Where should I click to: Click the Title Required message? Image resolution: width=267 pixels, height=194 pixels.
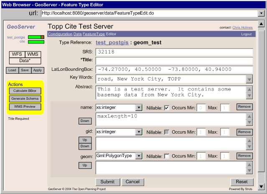18,119
